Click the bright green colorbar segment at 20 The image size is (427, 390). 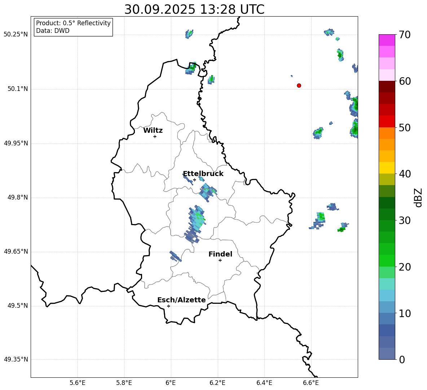coord(387,260)
